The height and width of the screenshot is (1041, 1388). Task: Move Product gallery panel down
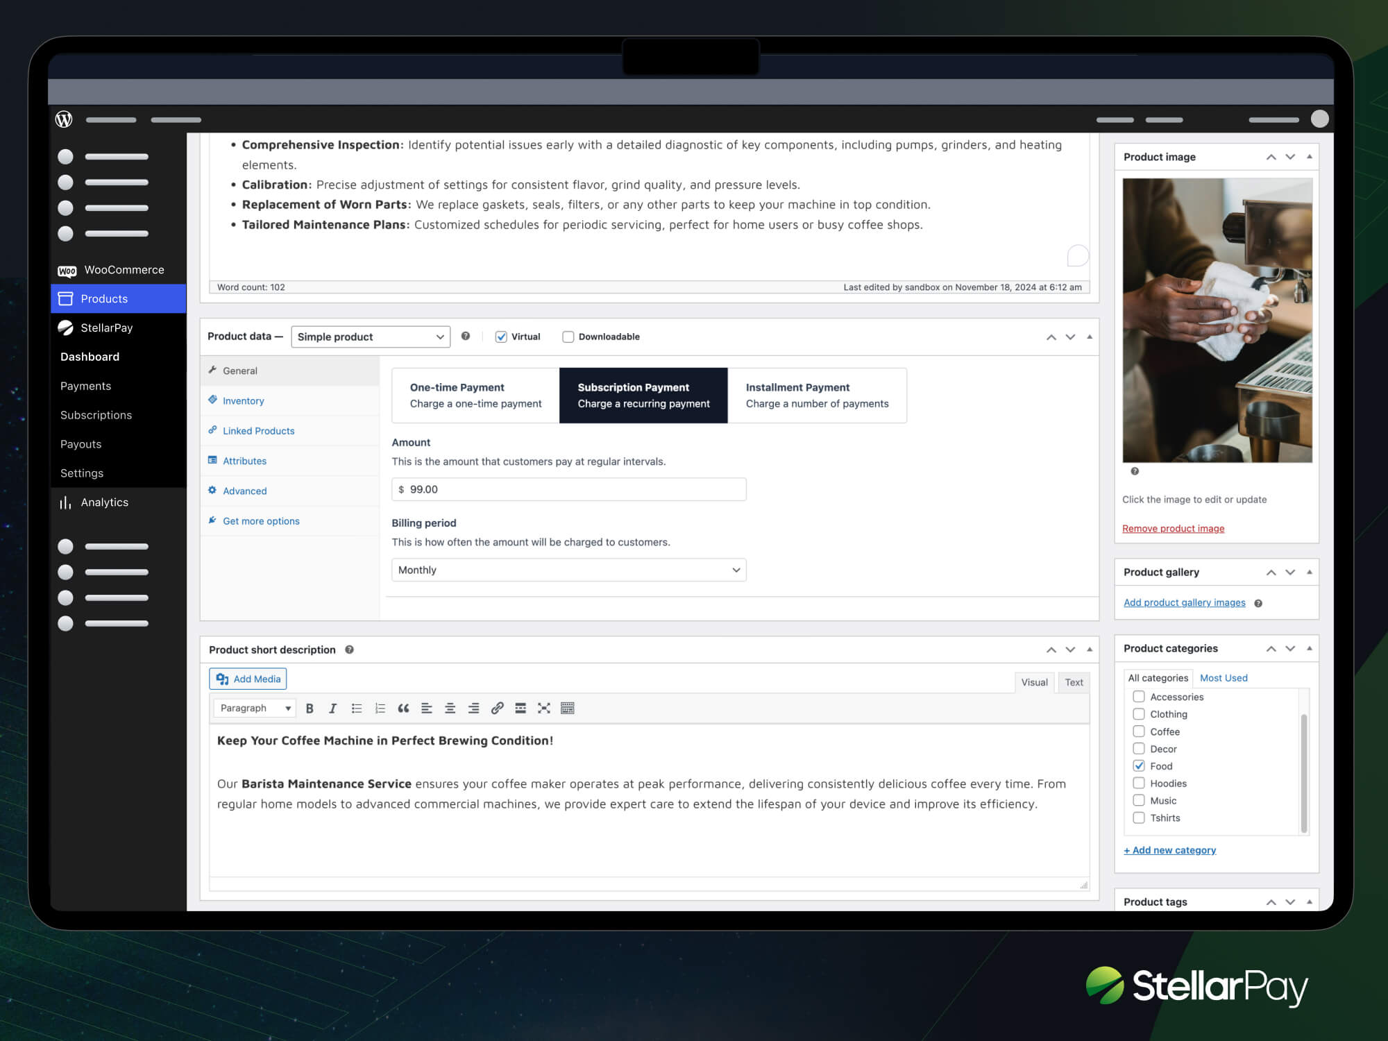(1290, 573)
